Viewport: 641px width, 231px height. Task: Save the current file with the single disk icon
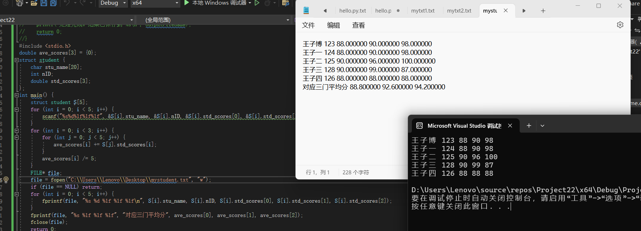44,3
